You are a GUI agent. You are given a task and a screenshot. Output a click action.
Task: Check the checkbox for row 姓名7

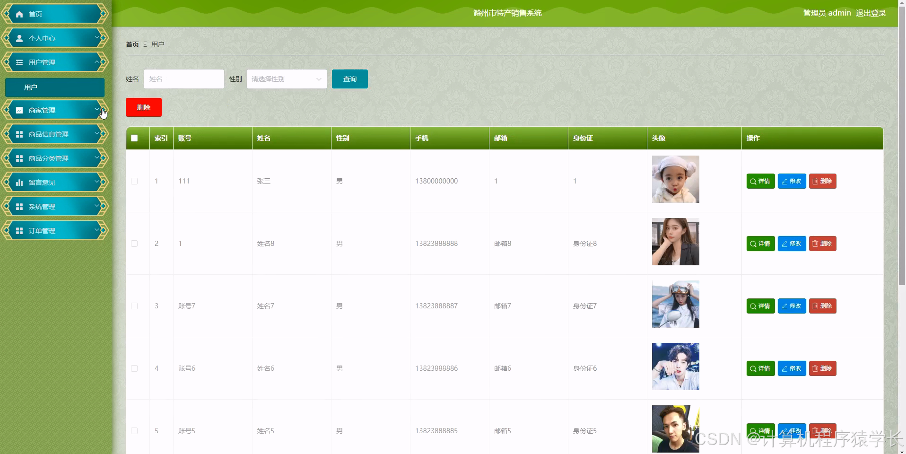coord(134,306)
